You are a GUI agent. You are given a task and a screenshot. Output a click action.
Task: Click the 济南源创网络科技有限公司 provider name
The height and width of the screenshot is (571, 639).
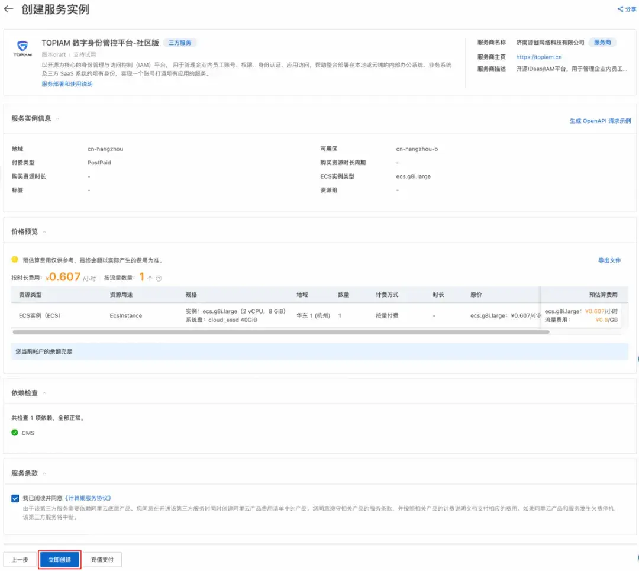pyautogui.click(x=550, y=43)
